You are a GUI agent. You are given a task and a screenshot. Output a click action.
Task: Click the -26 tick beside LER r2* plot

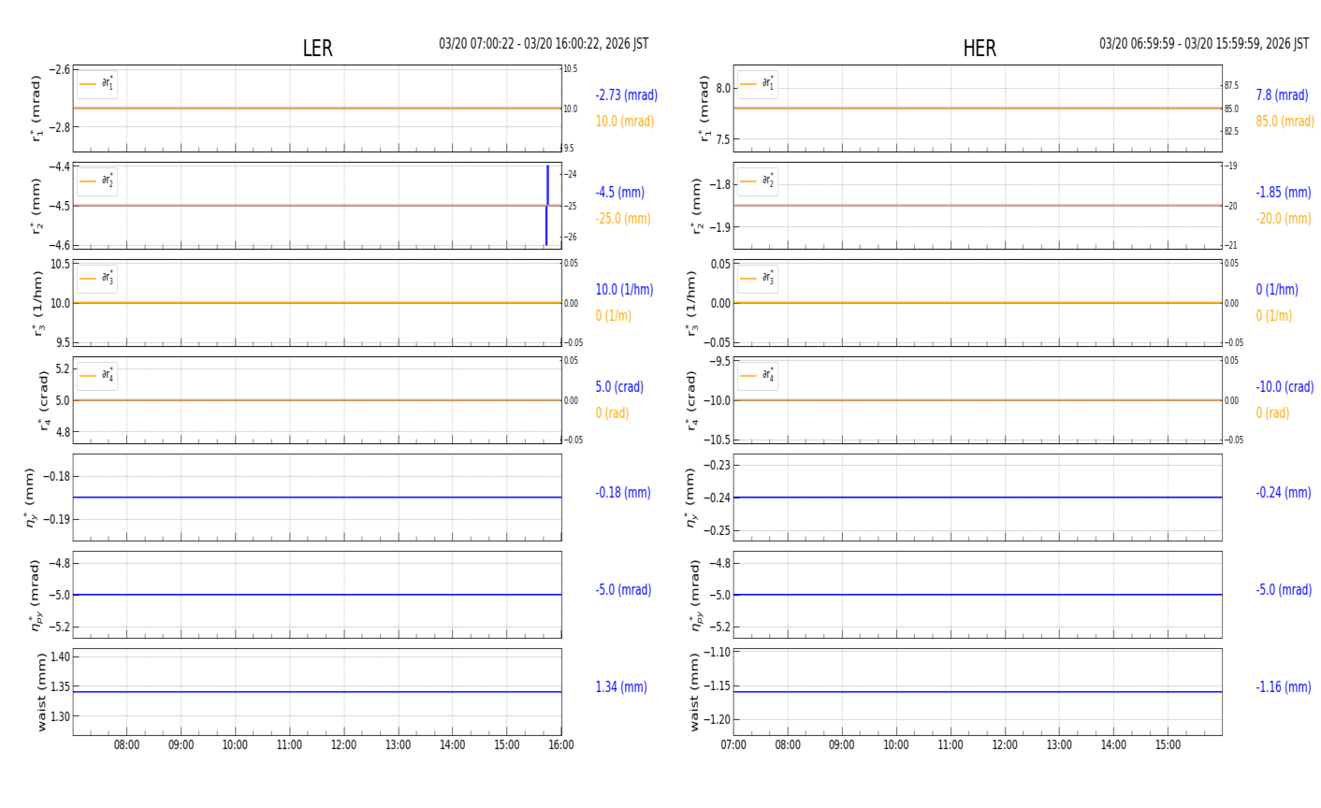(570, 238)
